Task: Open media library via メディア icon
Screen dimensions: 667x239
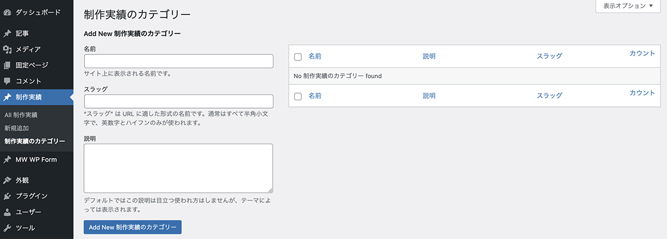Action: (8, 49)
